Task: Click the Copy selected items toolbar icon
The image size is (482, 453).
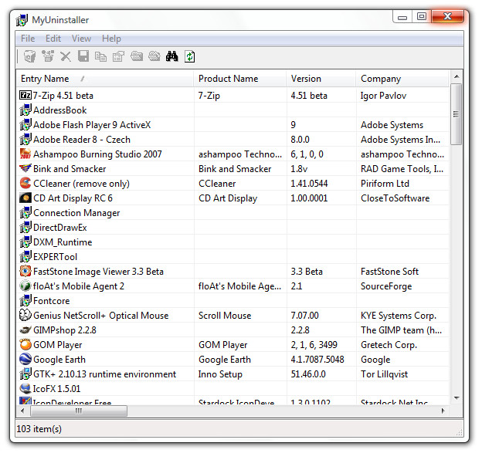Action: (100, 56)
